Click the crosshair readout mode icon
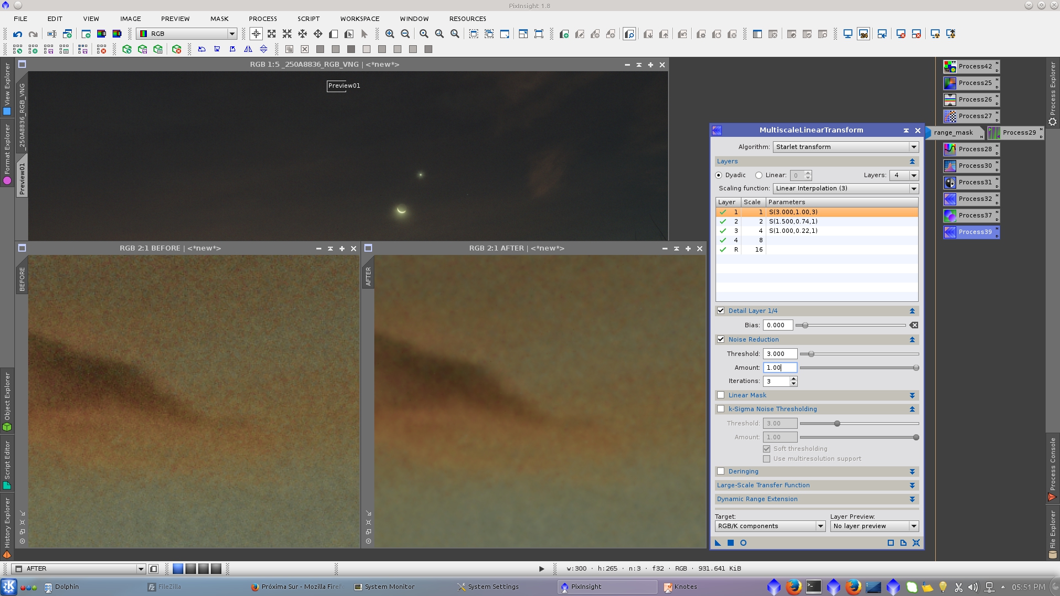This screenshot has width=1060, height=596. coord(256,34)
